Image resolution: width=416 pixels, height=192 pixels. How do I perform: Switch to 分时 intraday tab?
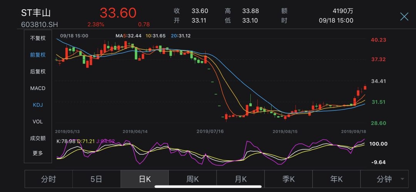pyautogui.click(x=49, y=179)
